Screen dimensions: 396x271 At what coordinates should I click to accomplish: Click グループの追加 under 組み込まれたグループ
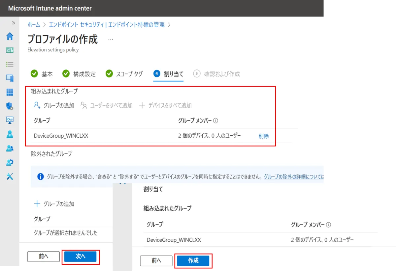54,105
